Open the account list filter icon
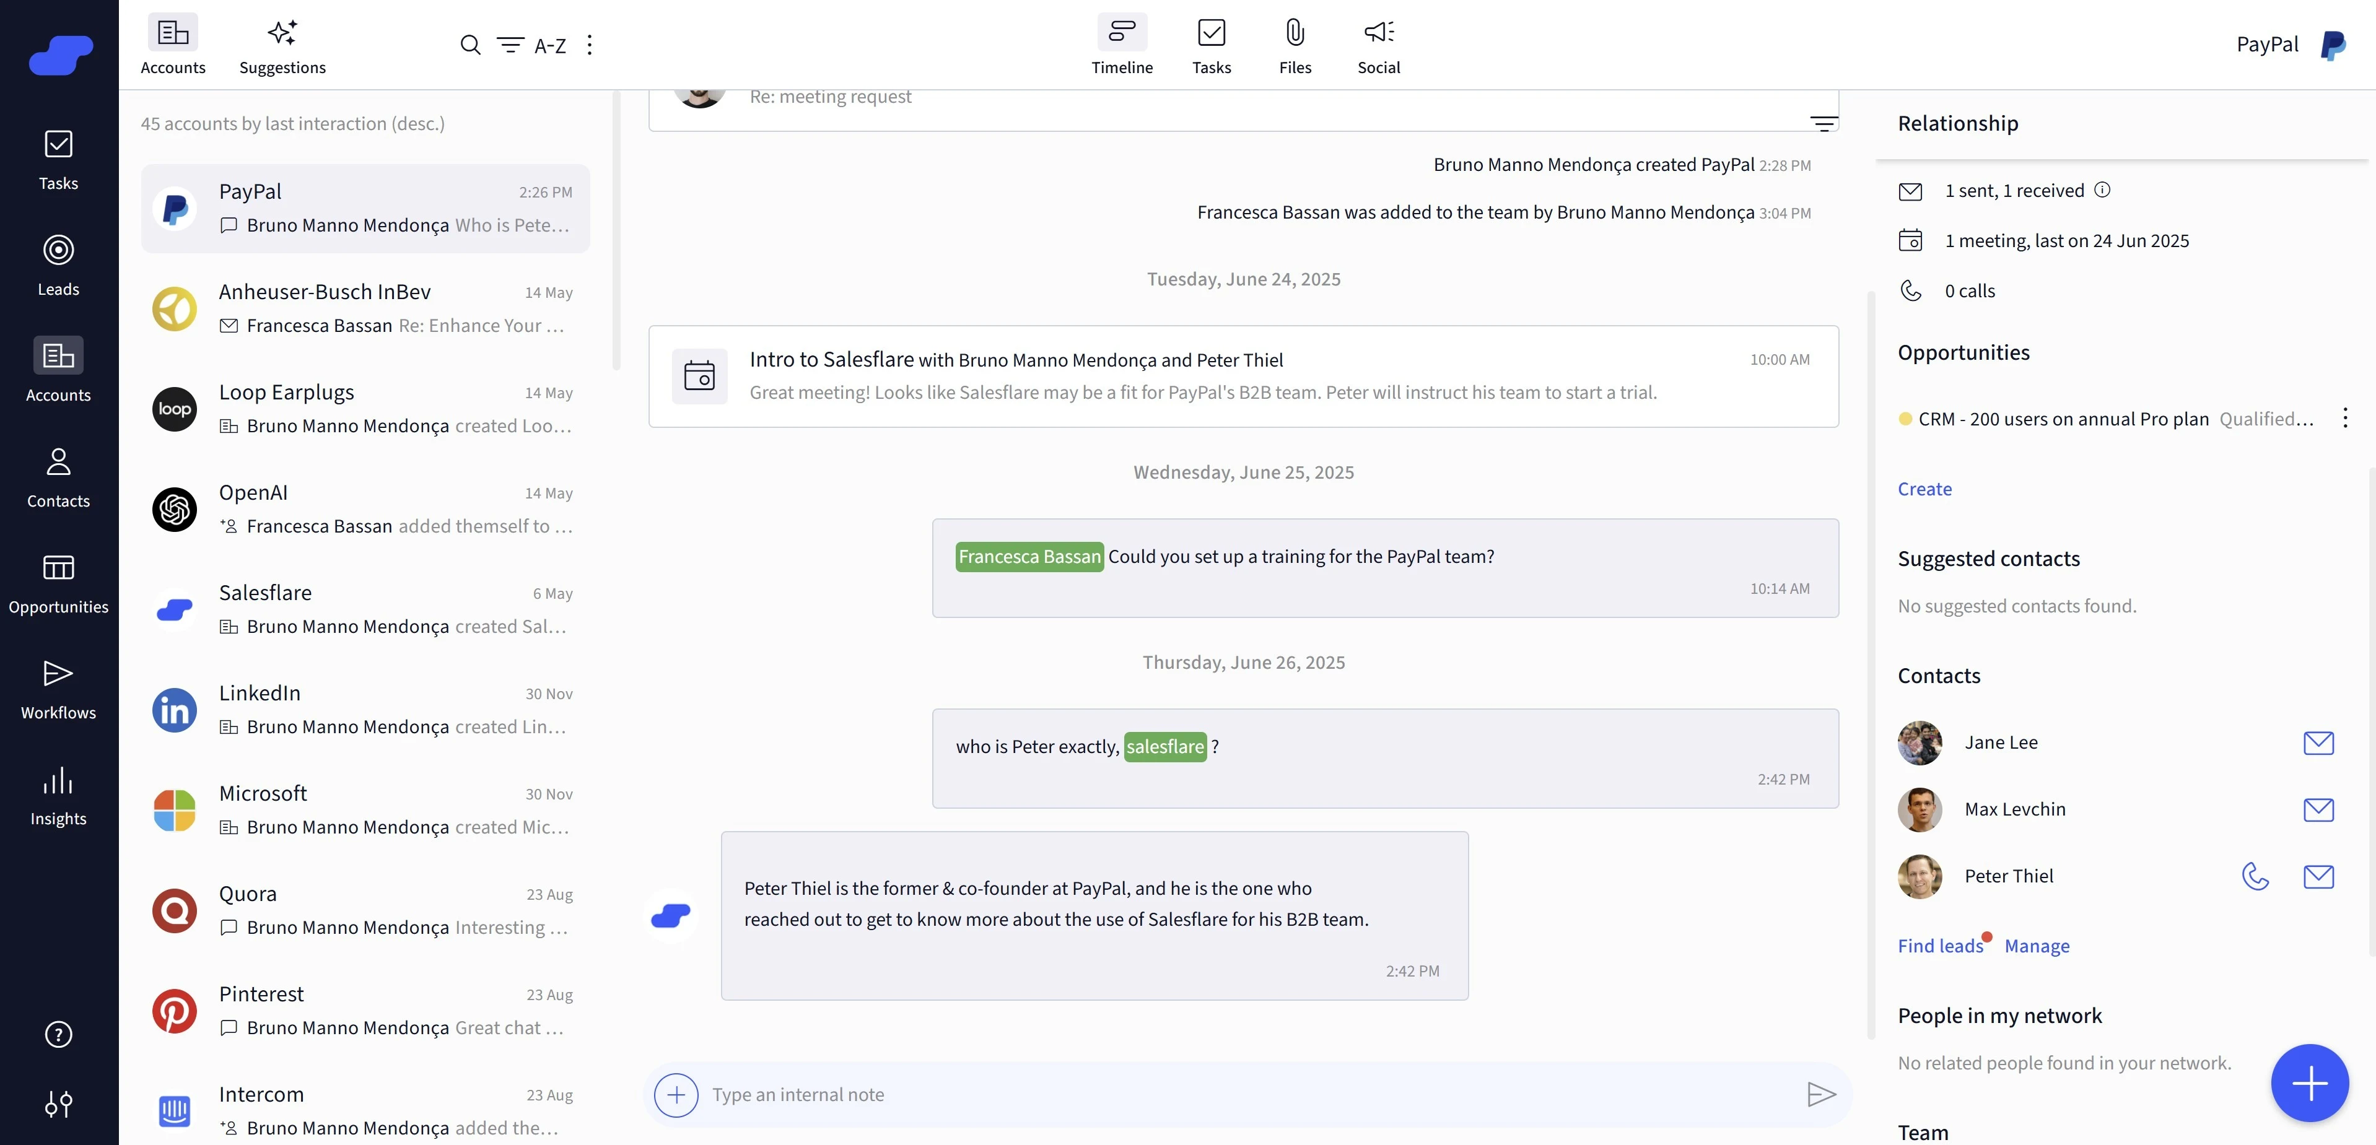 510,45
